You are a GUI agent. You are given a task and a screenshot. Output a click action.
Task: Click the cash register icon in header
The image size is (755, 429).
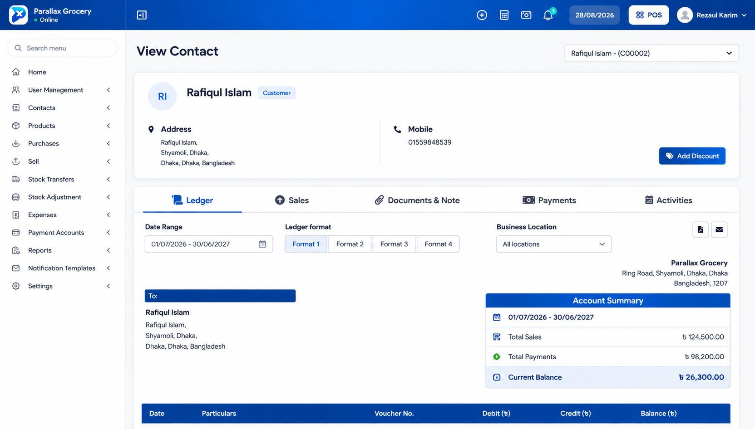click(x=526, y=15)
